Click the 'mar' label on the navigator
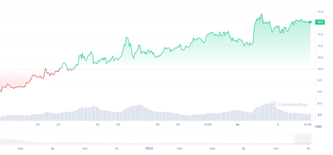 tap(180, 149)
